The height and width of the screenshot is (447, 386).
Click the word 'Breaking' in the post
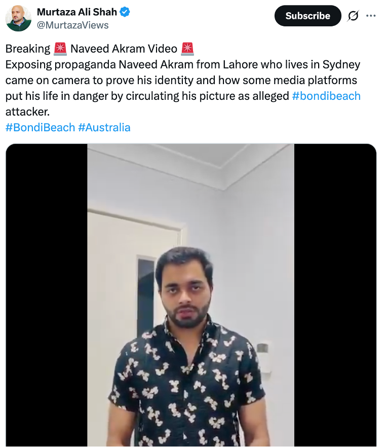tap(27, 49)
